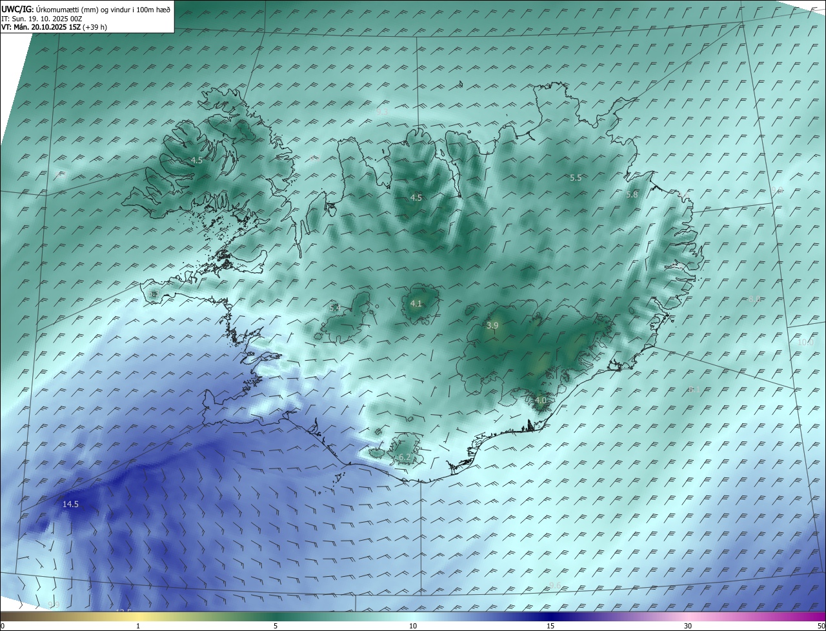Select the 14.5 value in the dark blue ocean area
Viewport: 826px width, 631px height.
[70, 504]
